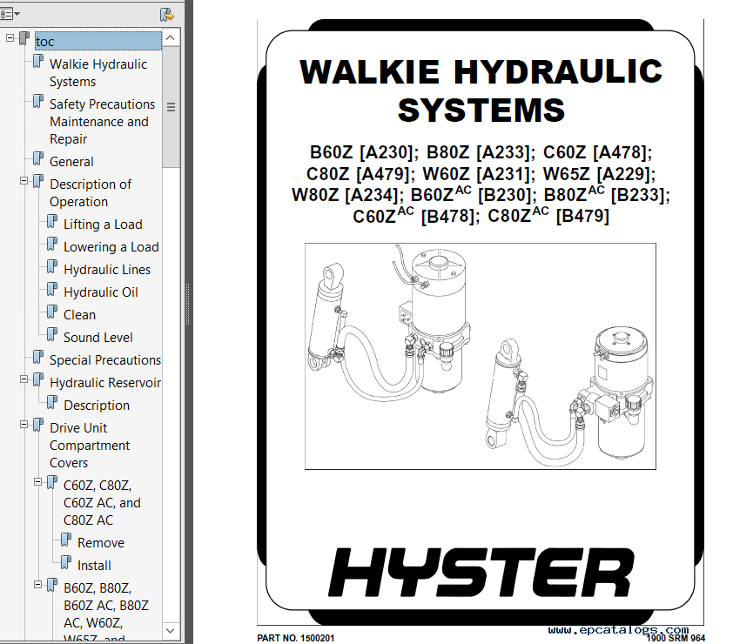Screen dimensions: 733x644
Task: Click bookmarks scrollbar down arrow
Action: [171, 630]
